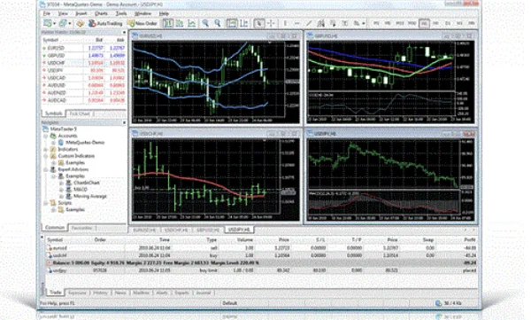
Task: Select GBPUSD row in Market Watch
Action: pyautogui.click(x=83, y=56)
